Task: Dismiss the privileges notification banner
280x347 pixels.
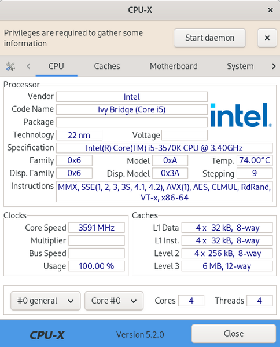Action: tap(267, 38)
